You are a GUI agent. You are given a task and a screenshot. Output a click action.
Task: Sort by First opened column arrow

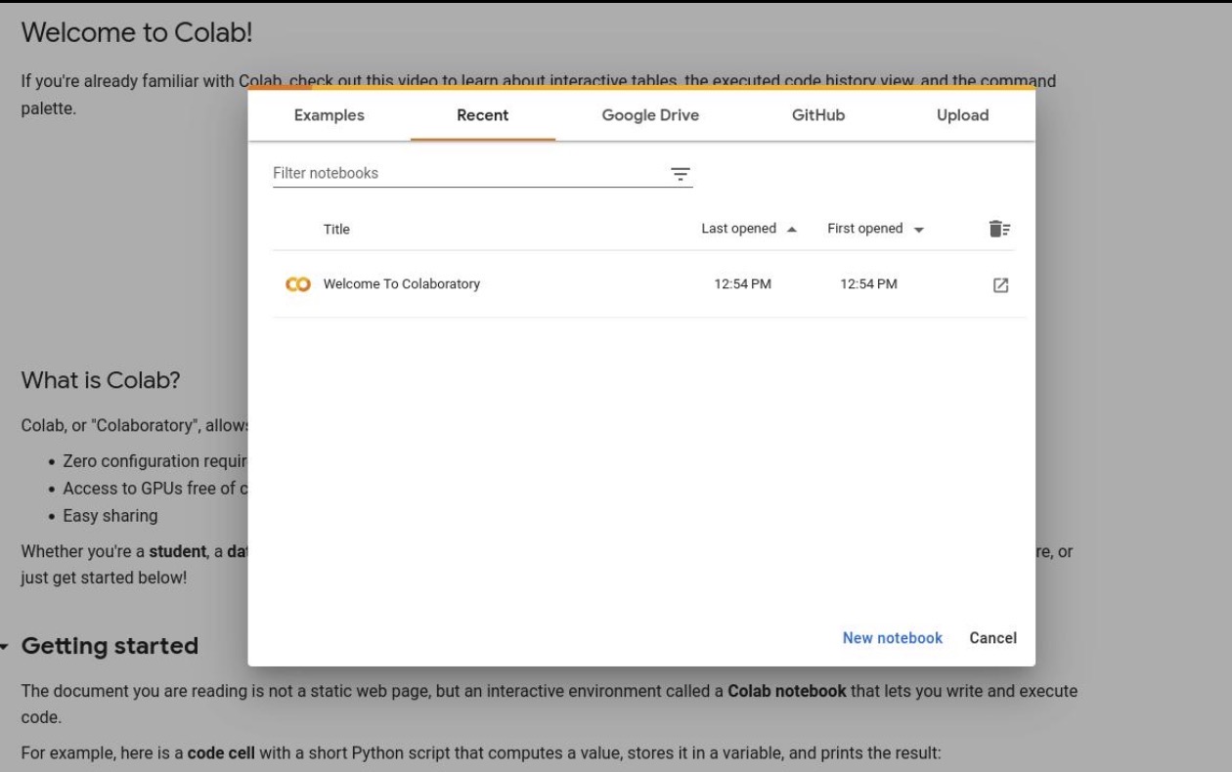point(918,229)
